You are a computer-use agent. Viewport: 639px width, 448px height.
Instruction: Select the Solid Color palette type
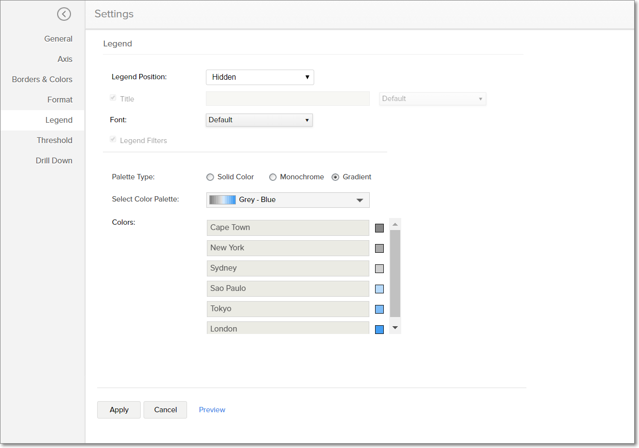(210, 177)
